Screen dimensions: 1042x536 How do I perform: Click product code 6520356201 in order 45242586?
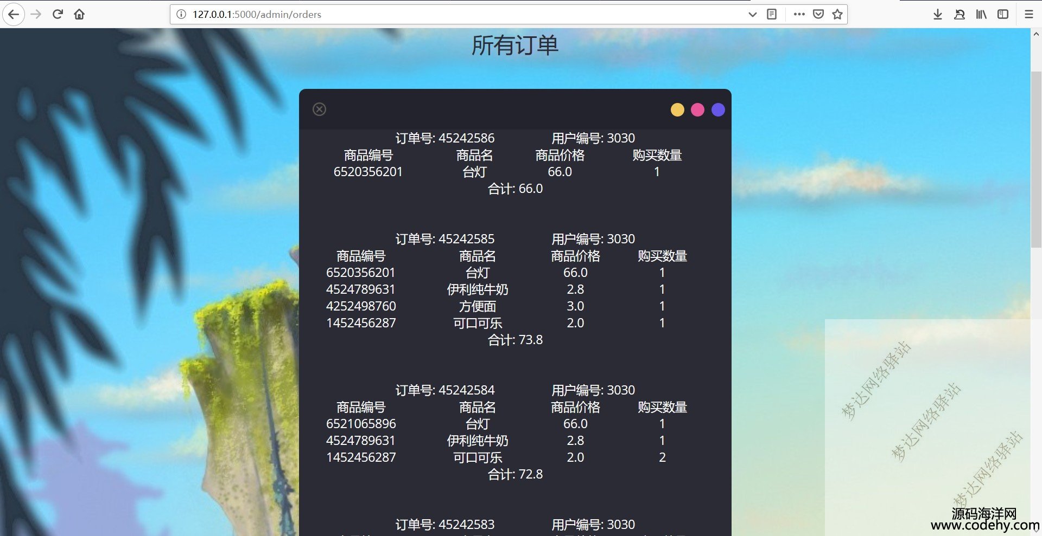368,172
